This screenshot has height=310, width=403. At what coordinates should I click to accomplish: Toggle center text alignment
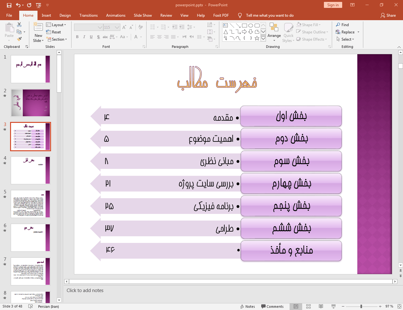(x=159, y=37)
